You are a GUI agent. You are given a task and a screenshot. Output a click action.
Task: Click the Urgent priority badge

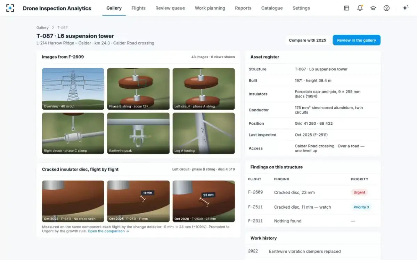(359, 192)
